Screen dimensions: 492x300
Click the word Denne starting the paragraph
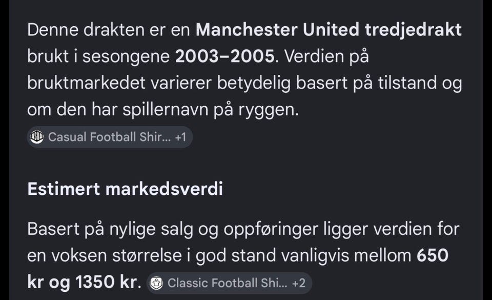click(53, 30)
